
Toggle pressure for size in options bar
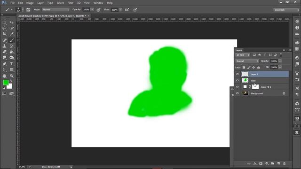135,9
